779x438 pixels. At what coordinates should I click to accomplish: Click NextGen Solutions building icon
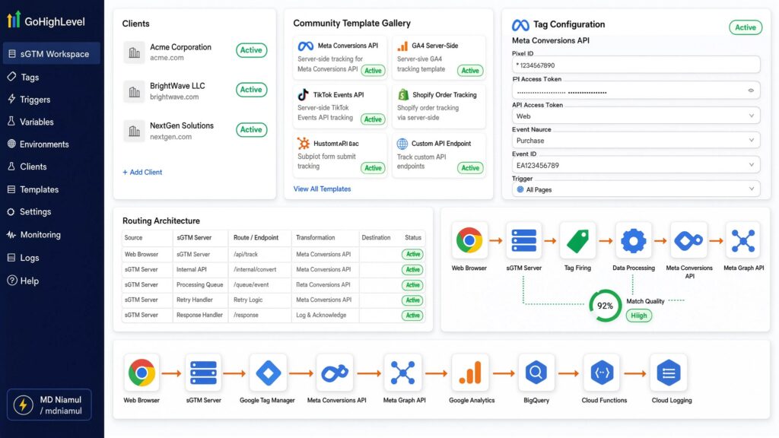pos(134,131)
